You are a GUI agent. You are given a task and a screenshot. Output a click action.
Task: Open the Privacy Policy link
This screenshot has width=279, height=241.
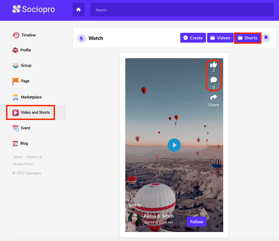(23, 164)
